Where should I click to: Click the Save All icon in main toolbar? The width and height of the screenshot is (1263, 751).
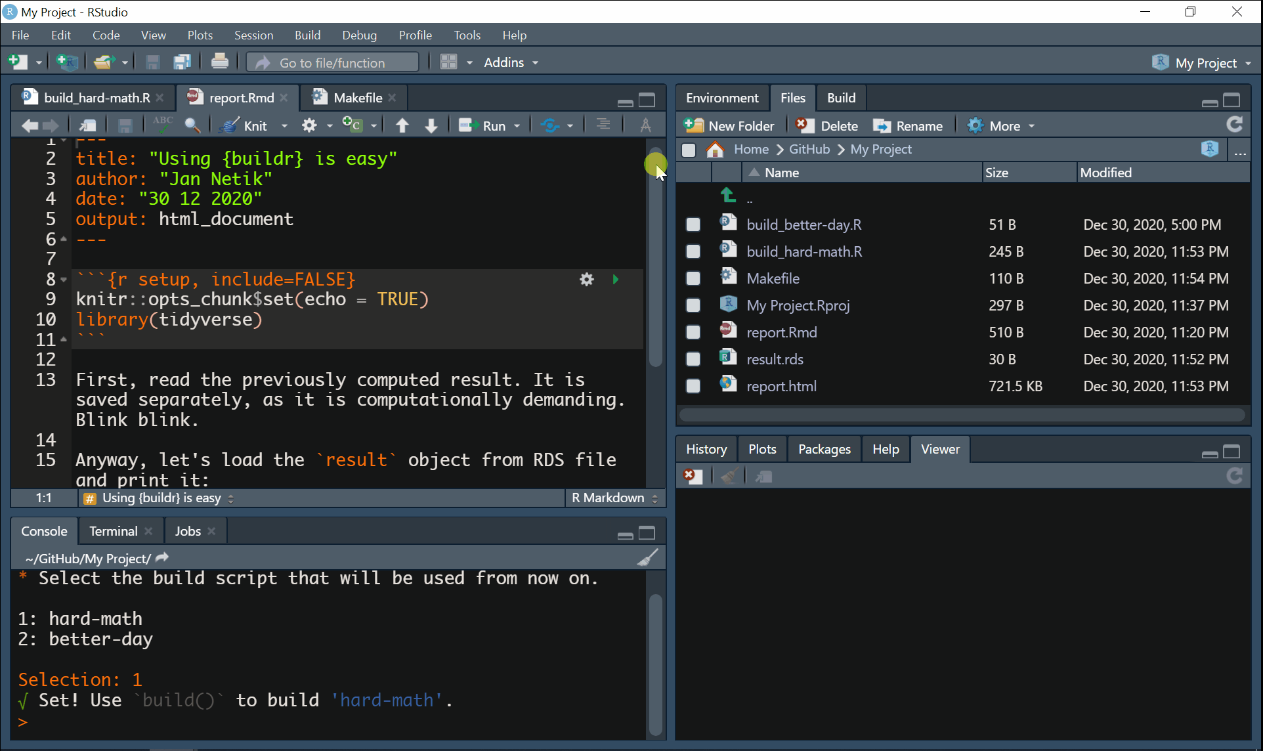[182, 62]
